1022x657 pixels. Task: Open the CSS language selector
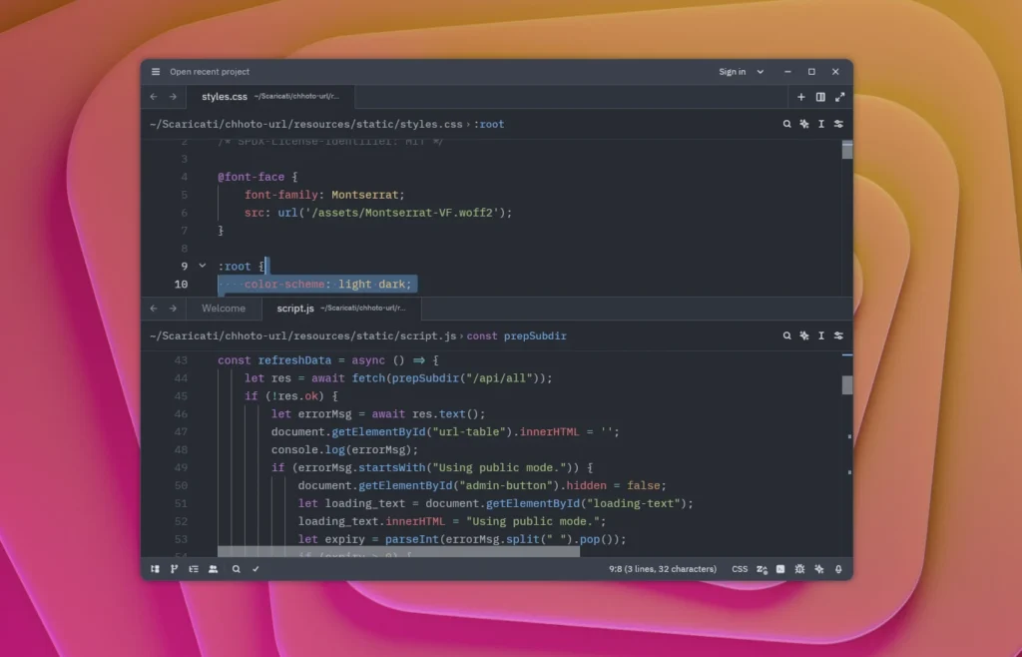tap(740, 569)
